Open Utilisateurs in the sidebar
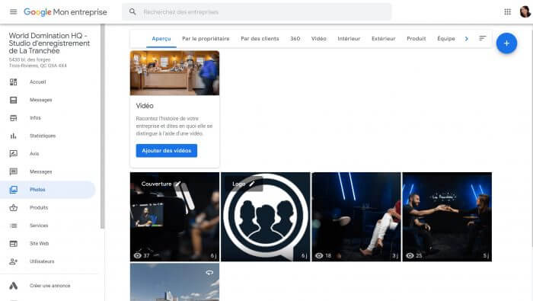 click(x=42, y=261)
